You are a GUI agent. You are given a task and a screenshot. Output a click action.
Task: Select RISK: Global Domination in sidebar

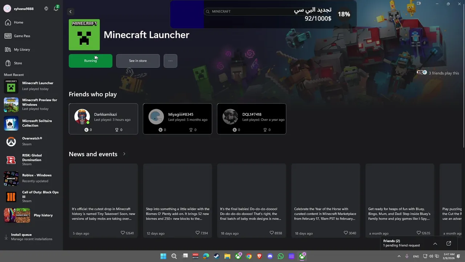pos(31,160)
